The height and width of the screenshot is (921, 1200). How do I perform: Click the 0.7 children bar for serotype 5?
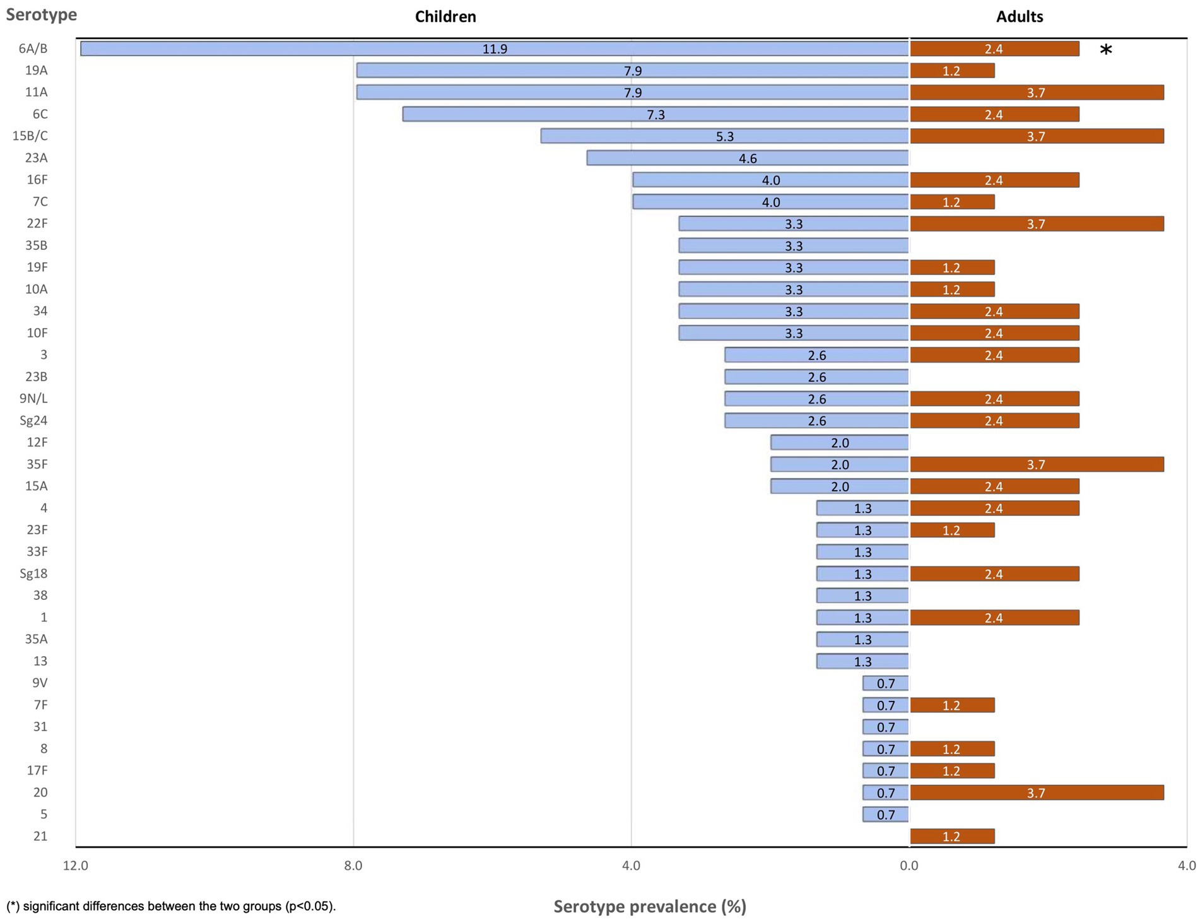[886, 814]
